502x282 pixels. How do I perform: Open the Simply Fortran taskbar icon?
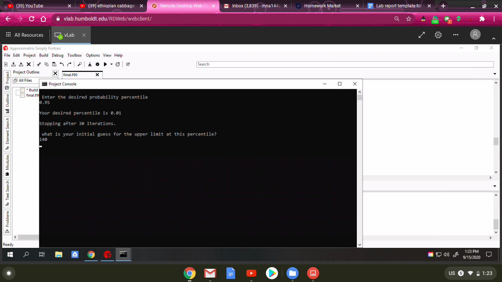tap(107, 254)
